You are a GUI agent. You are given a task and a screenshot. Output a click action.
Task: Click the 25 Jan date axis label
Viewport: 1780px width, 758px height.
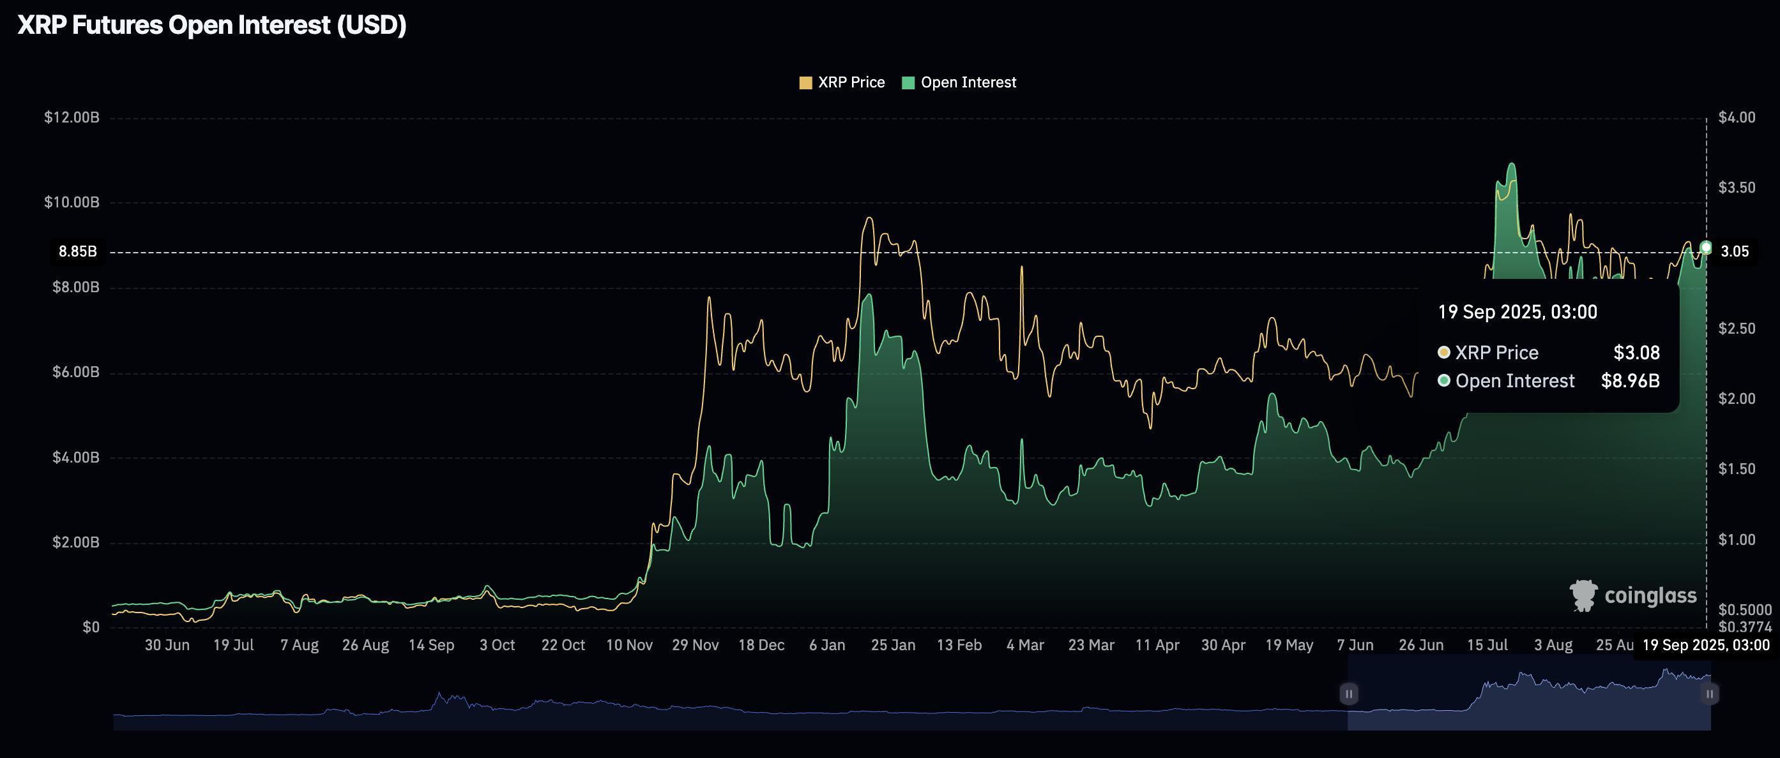894,644
